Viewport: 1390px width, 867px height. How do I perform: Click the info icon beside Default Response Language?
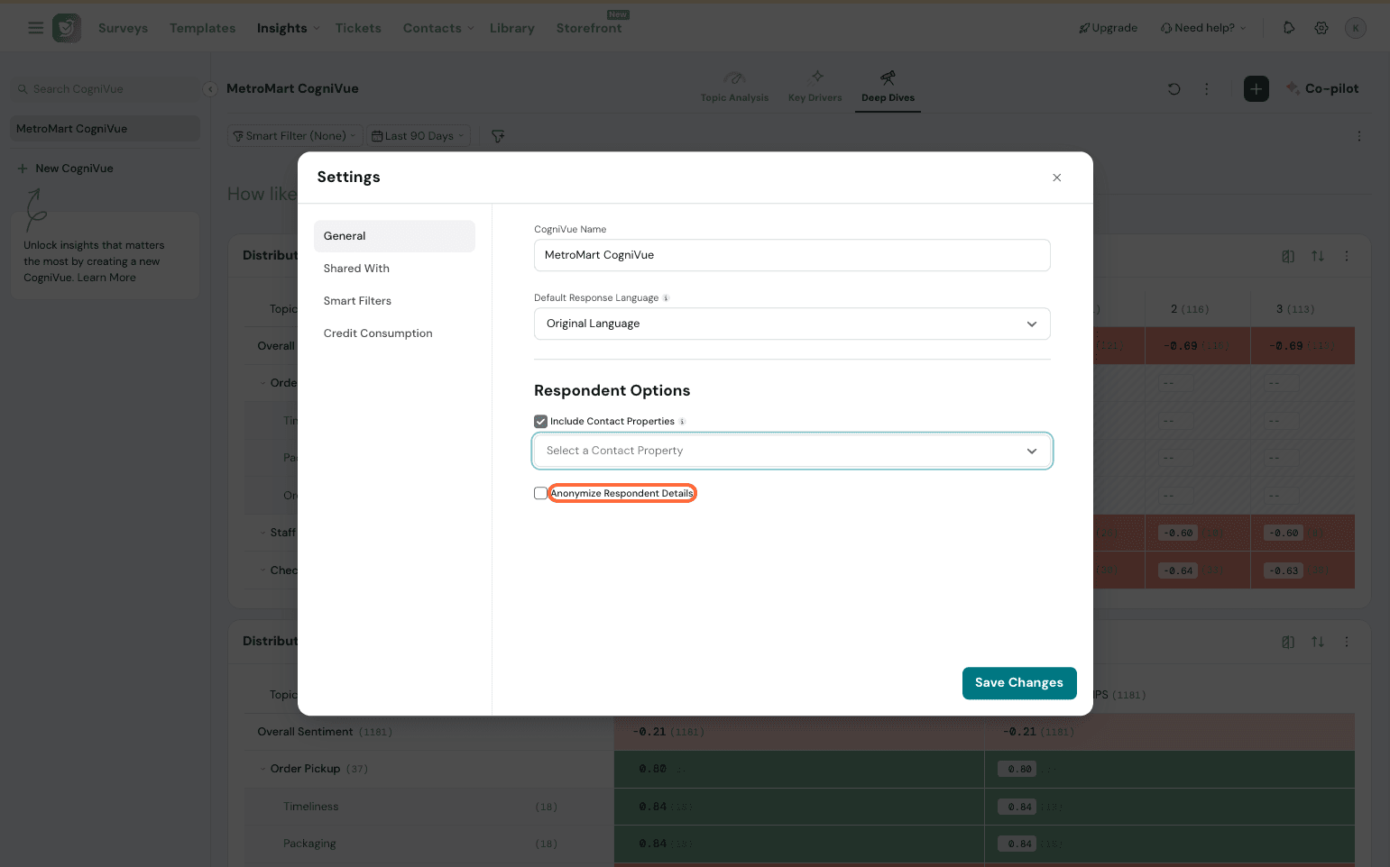pos(666,298)
